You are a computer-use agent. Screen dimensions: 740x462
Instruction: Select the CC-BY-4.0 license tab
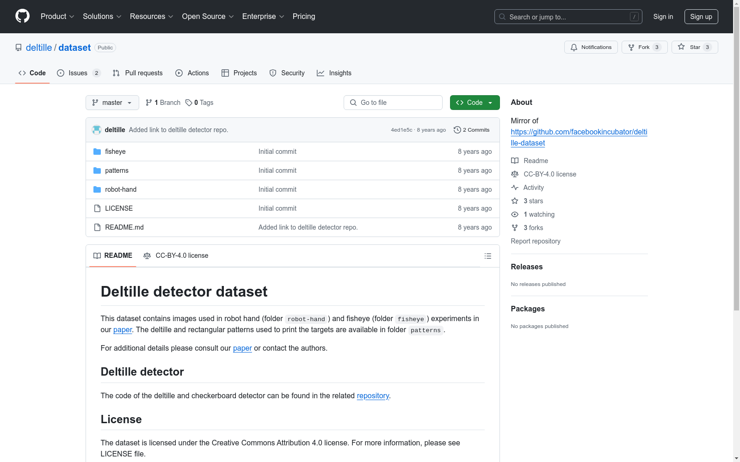(x=176, y=255)
